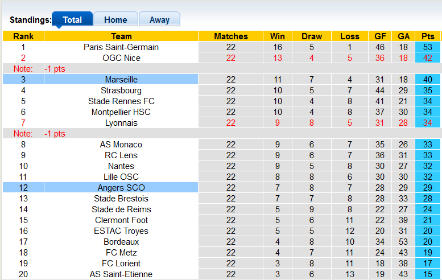
Task: Click the Win column header
Action: 278,36
